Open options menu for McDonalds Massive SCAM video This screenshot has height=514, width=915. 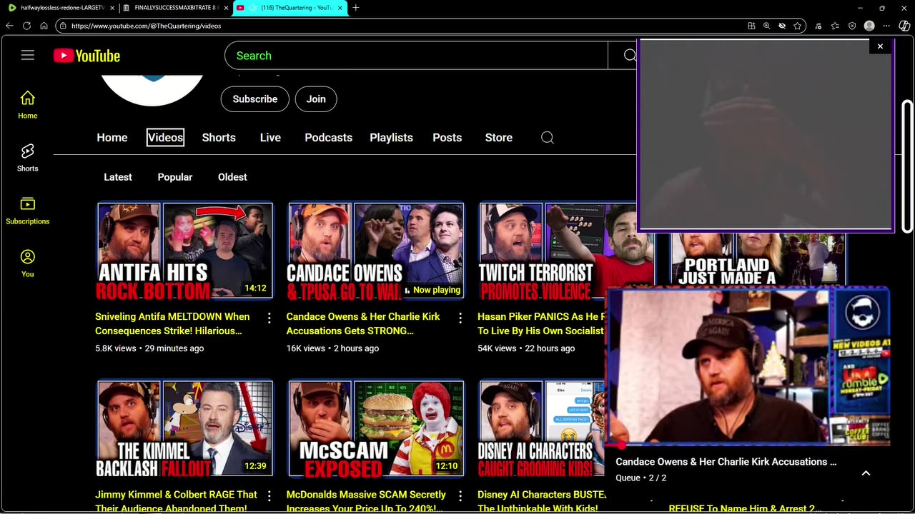coord(460,495)
